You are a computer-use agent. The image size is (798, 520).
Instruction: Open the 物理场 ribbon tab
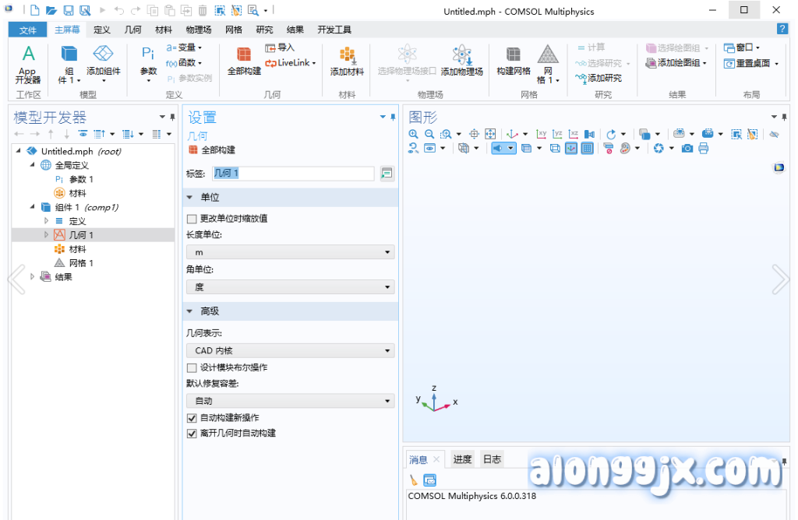click(198, 30)
